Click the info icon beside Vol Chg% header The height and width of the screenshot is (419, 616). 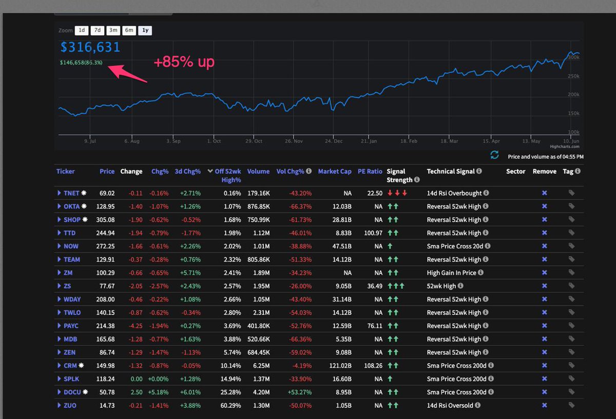310,171
